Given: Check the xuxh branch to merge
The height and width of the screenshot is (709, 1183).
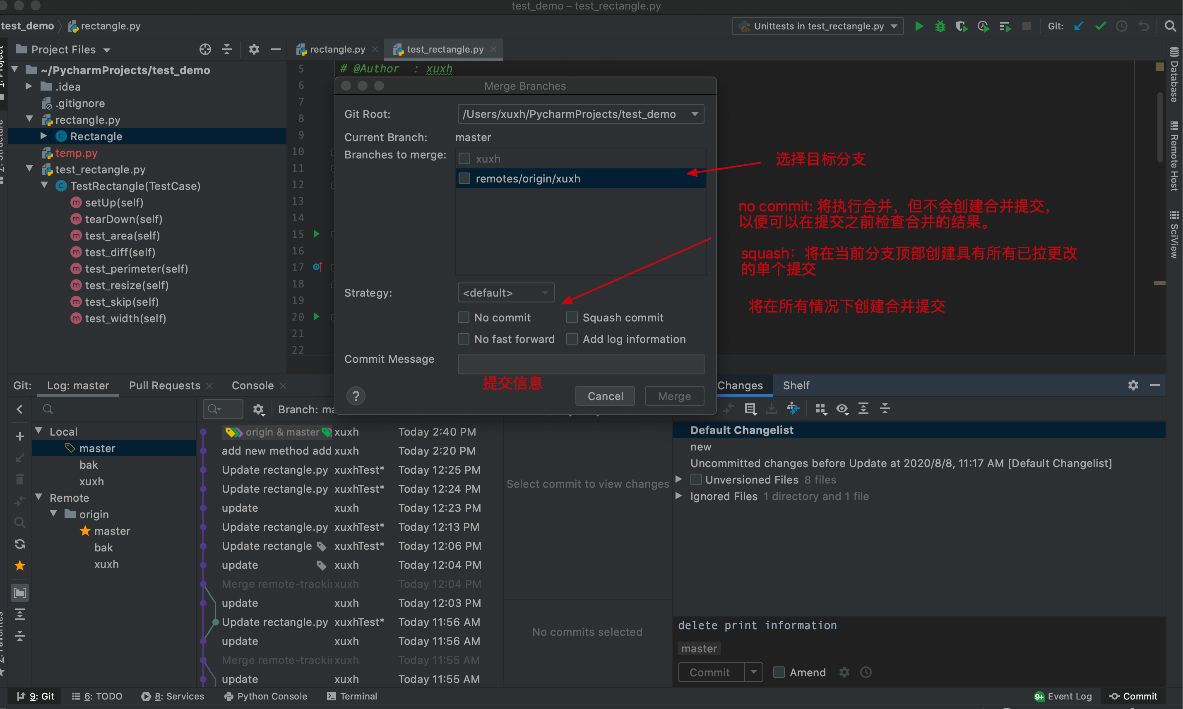Looking at the screenshot, I should pos(464,158).
